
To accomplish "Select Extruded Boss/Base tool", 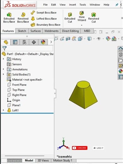I will coord(9,18).
